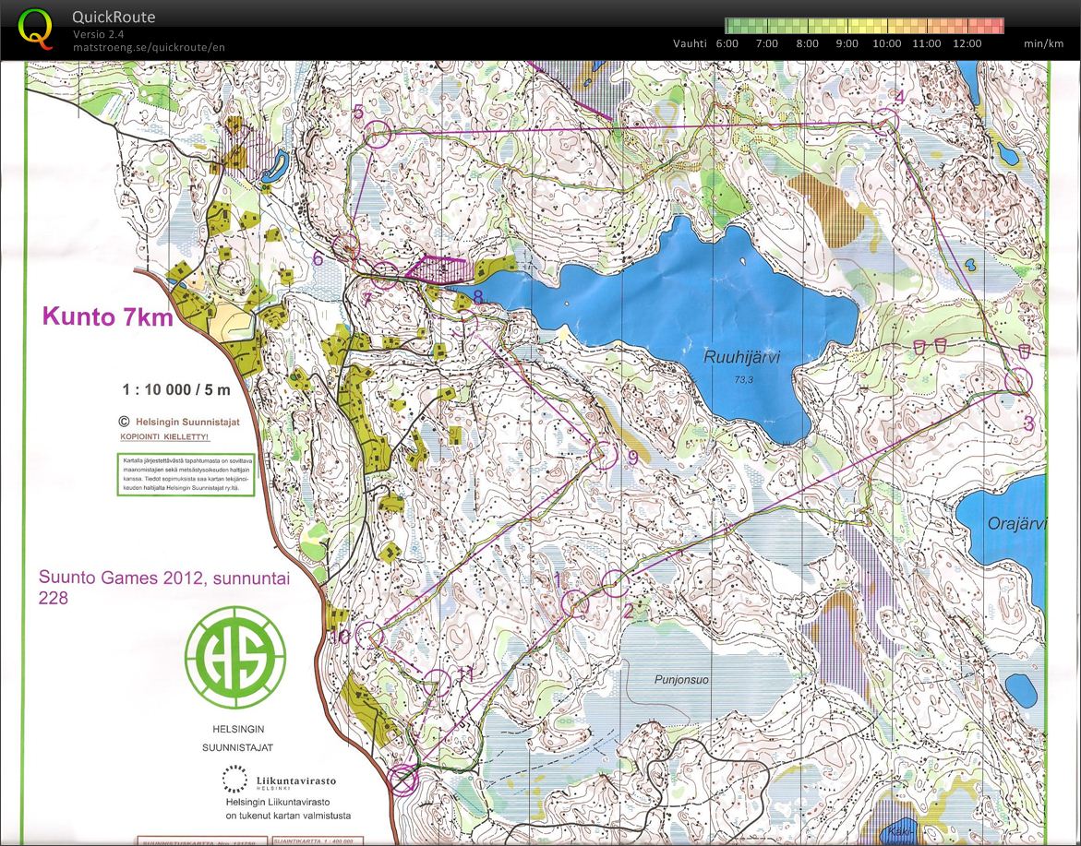Select the Ruuhijärvi lake label
Viewport: 1081px width, 846px height.
pyautogui.click(x=742, y=354)
